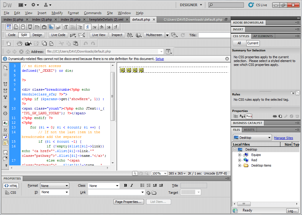
Task: Click the Text Indent icon in Properties
Action: click(161, 185)
